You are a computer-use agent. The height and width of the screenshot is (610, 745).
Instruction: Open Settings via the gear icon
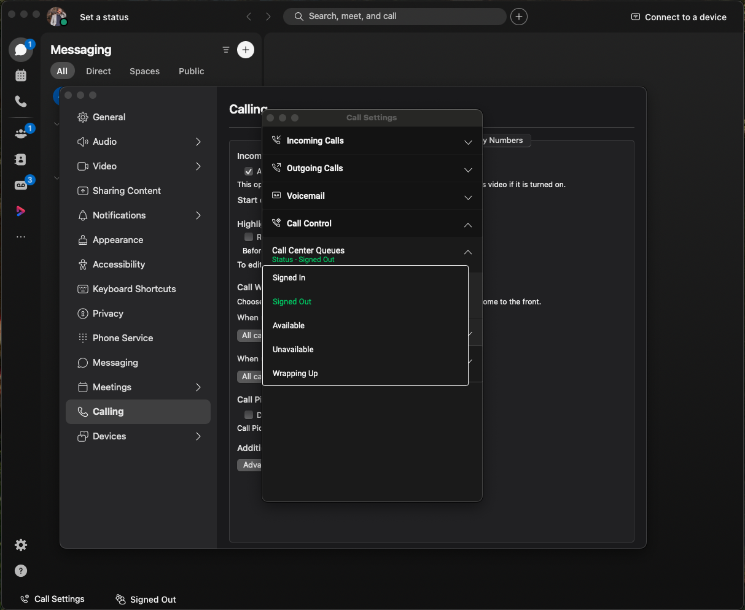point(20,545)
